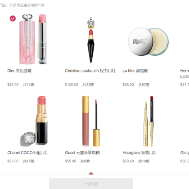
Task: Open the Gucci 云雾金管唇釉 title
Action: pos(82,153)
